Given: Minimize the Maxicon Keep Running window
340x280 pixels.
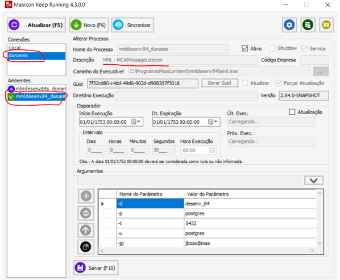Looking at the screenshot, I should coord(285,5).
